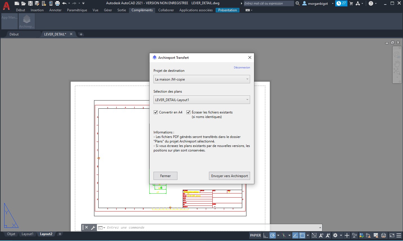Switch to the Début file tab
The image size is (403, 241).
(x=14, y=34)
